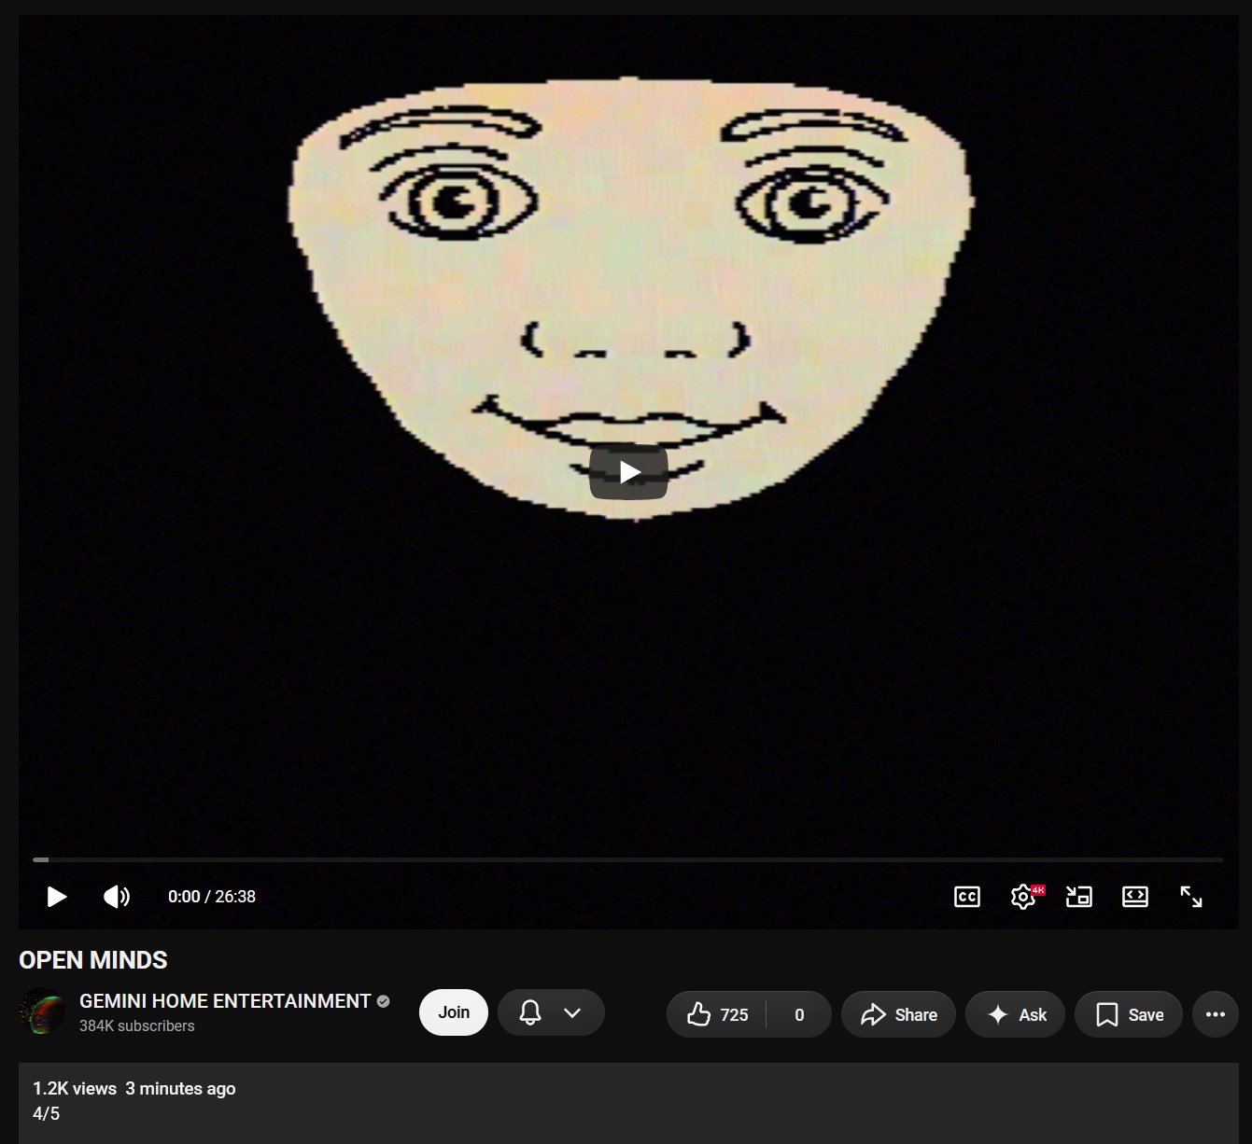This screenshot has height=1144, width=1252.
Task: Like the video with thumbs up
Action: (717, 1014)
